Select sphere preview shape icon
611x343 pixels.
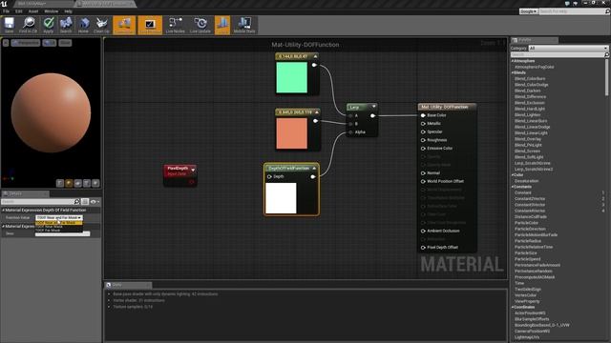(x=69, y=183)
